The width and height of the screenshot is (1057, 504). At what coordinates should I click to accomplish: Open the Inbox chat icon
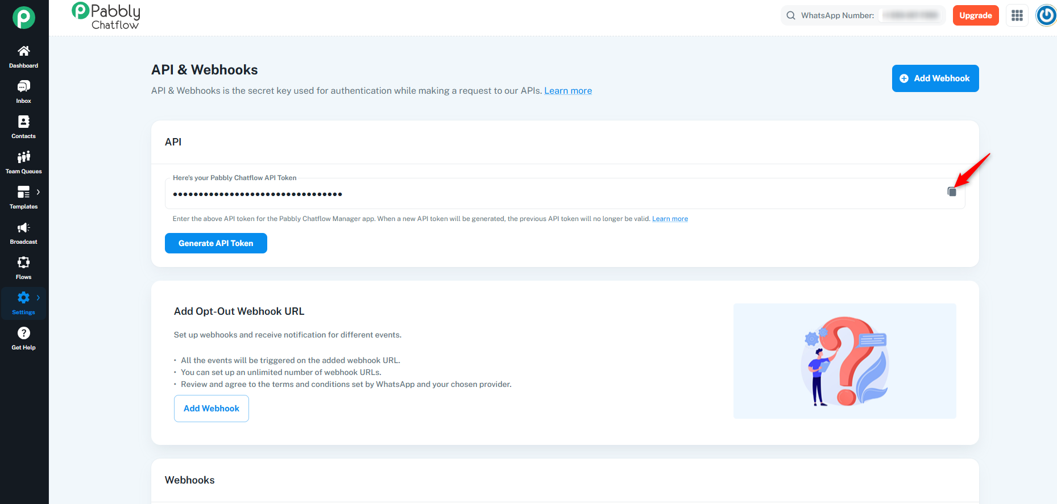click(24, 86)
